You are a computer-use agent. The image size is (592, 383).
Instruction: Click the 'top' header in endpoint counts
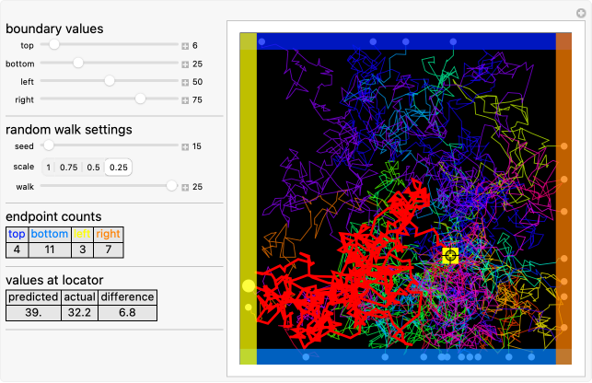click(17, 234)
